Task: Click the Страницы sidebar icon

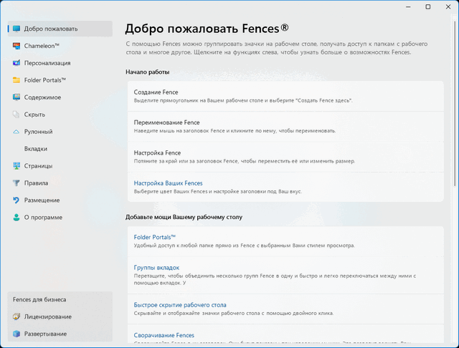Action: 16,165
